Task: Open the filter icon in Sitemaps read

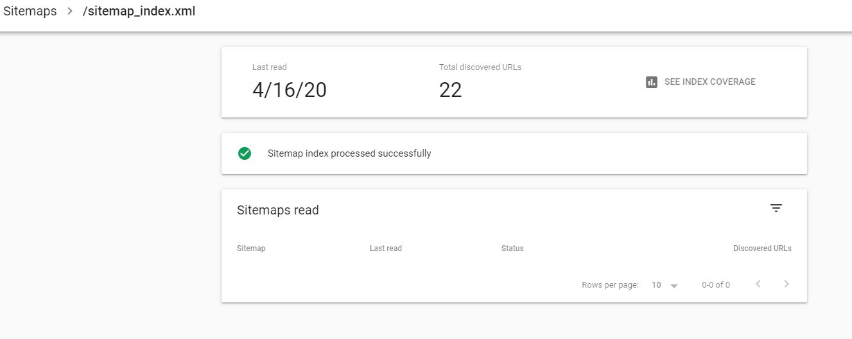Action: tap(776, 208)
